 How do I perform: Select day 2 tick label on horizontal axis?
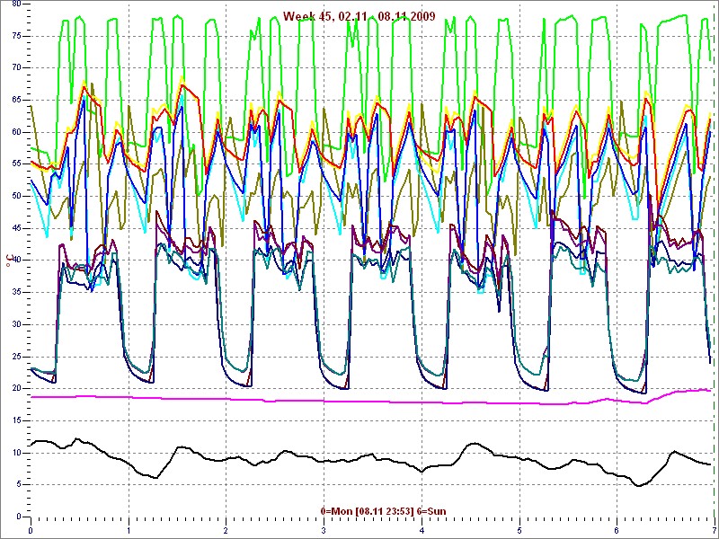point(226,530)
